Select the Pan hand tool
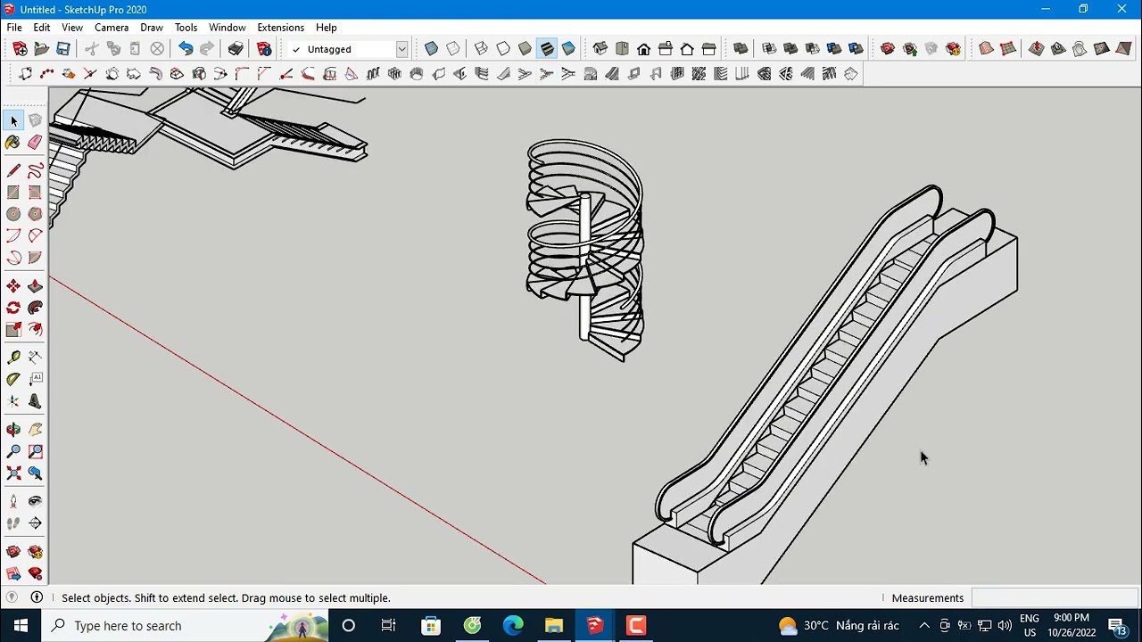 (x=35, y=430)
